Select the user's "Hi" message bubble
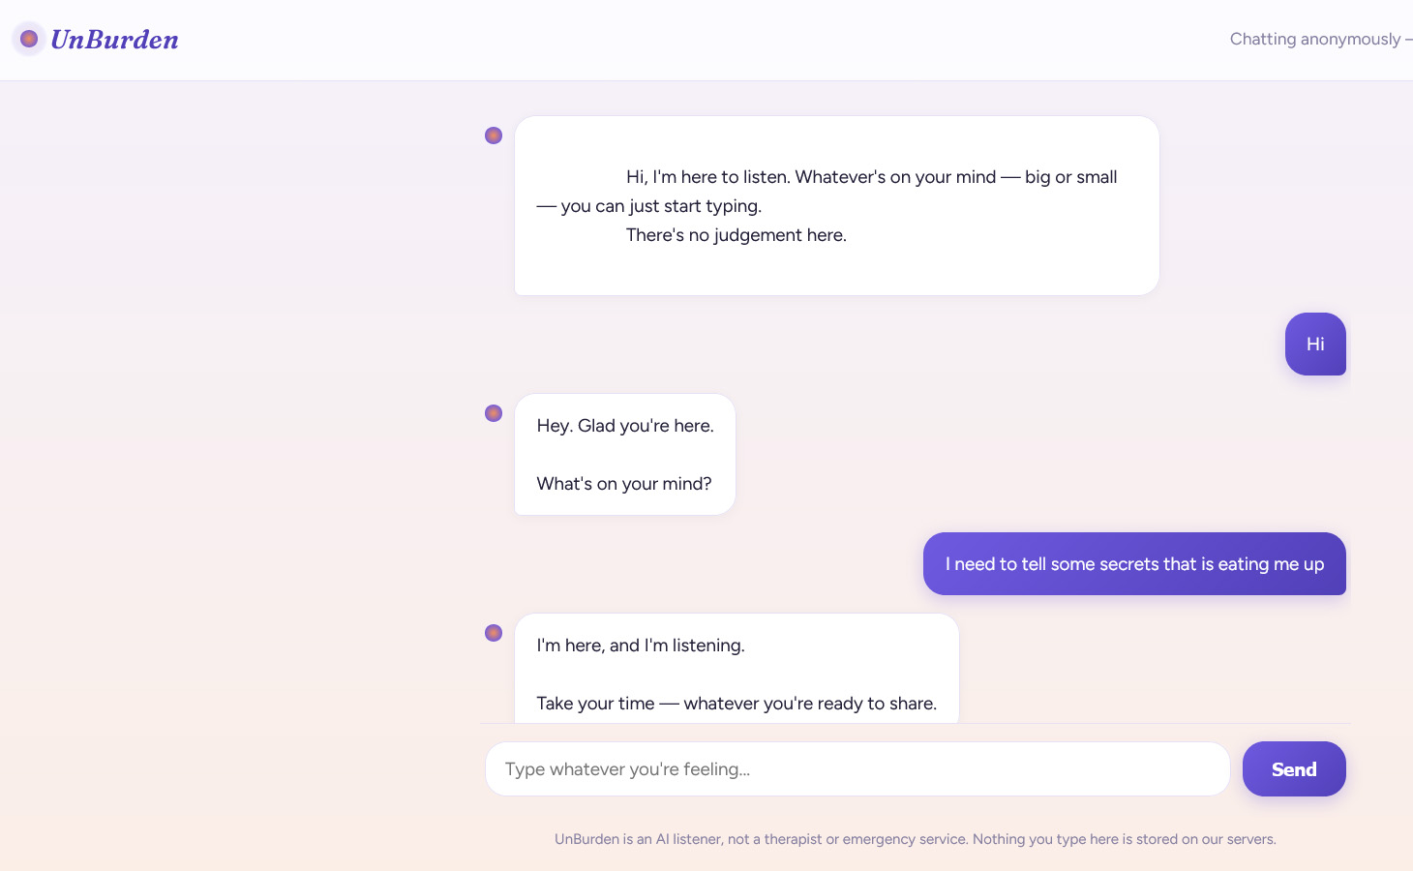The image size is (1413, 871). (1315, 344)
